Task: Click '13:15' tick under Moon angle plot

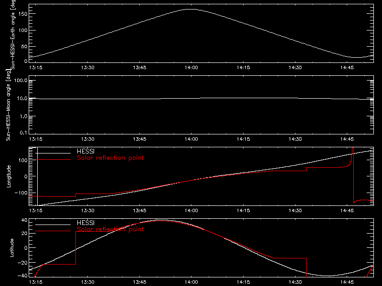Action: [x=35, y=139]
